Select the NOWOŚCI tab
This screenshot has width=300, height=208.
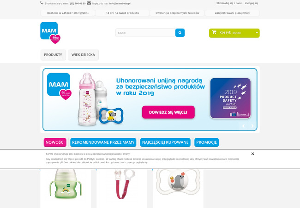click(x=55, y=142)
